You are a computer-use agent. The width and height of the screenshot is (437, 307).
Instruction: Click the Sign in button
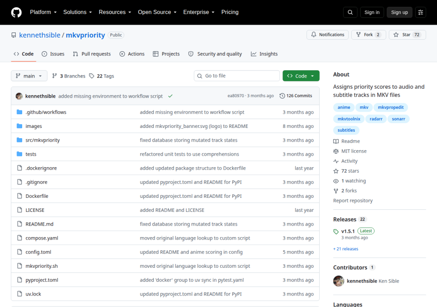(372, 12)
